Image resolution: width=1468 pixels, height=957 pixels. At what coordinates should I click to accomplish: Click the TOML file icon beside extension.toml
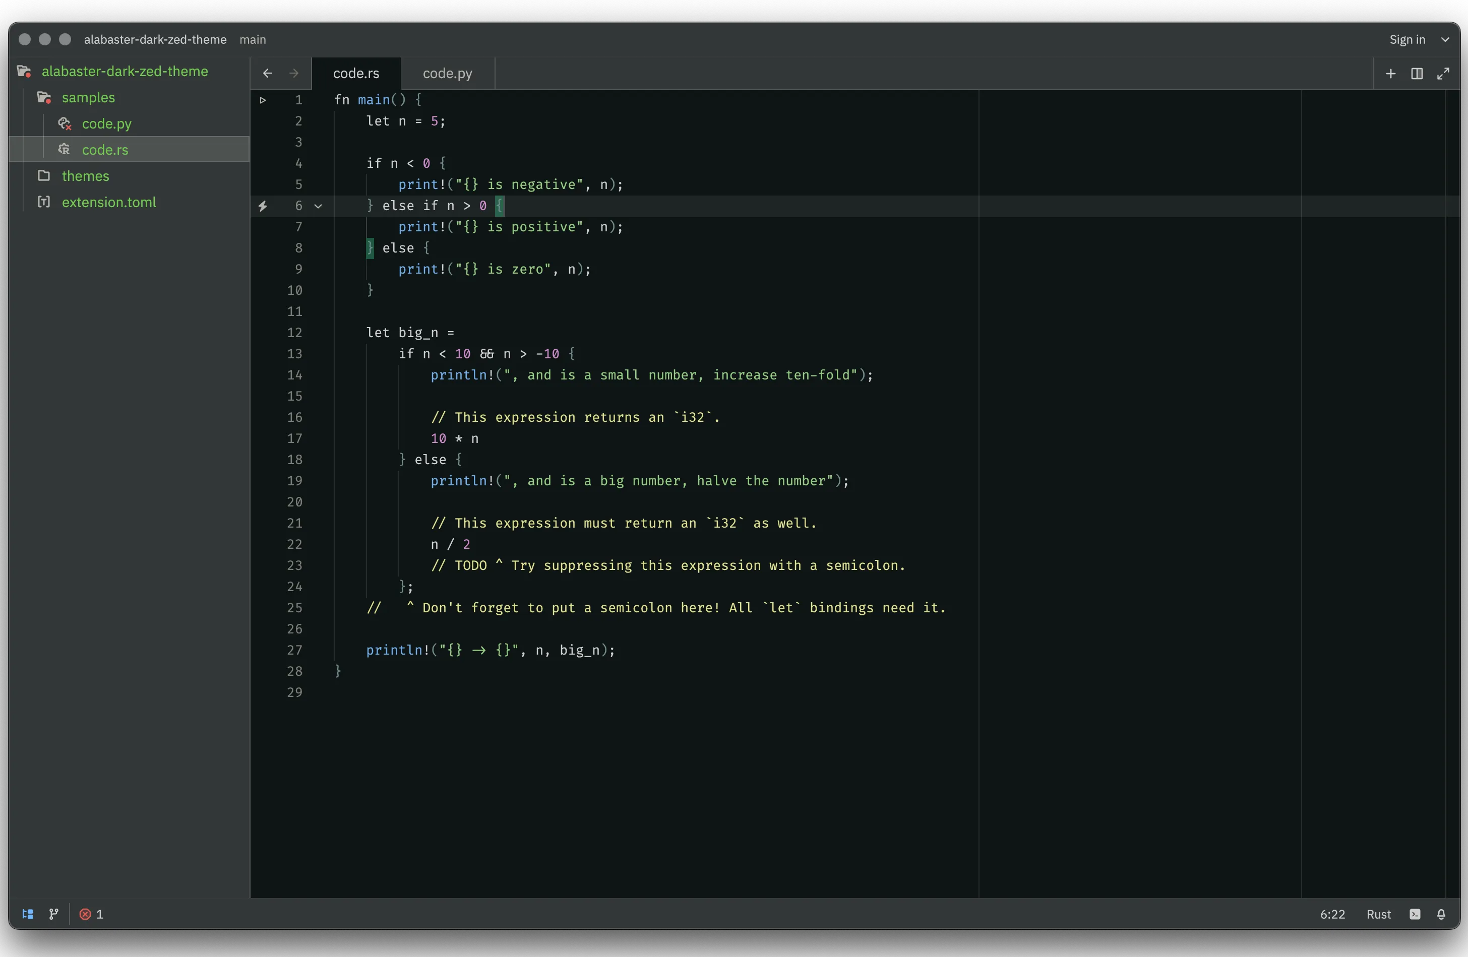pyautogui.click(x=44, y=202)
